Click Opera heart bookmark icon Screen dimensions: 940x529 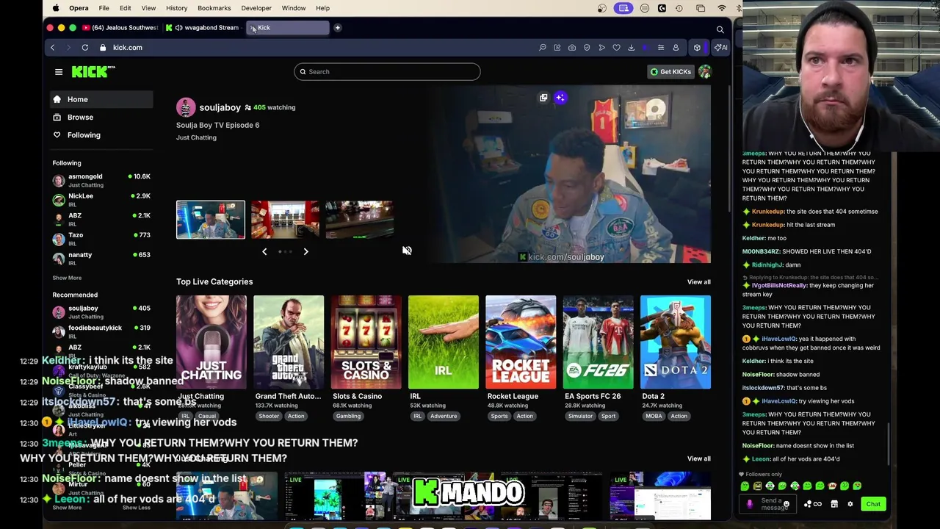(x=616, y=48)
